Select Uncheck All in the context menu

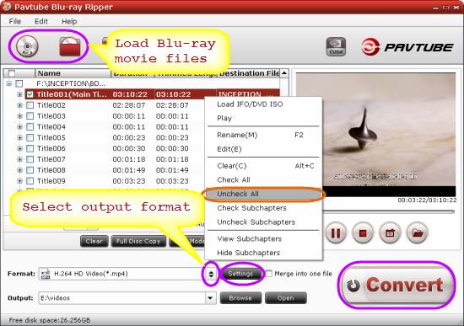(263, 194)
